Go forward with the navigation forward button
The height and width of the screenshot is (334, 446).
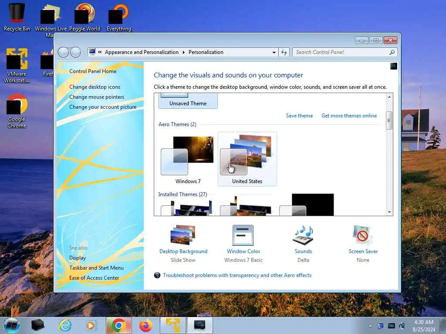coord(76,52)
